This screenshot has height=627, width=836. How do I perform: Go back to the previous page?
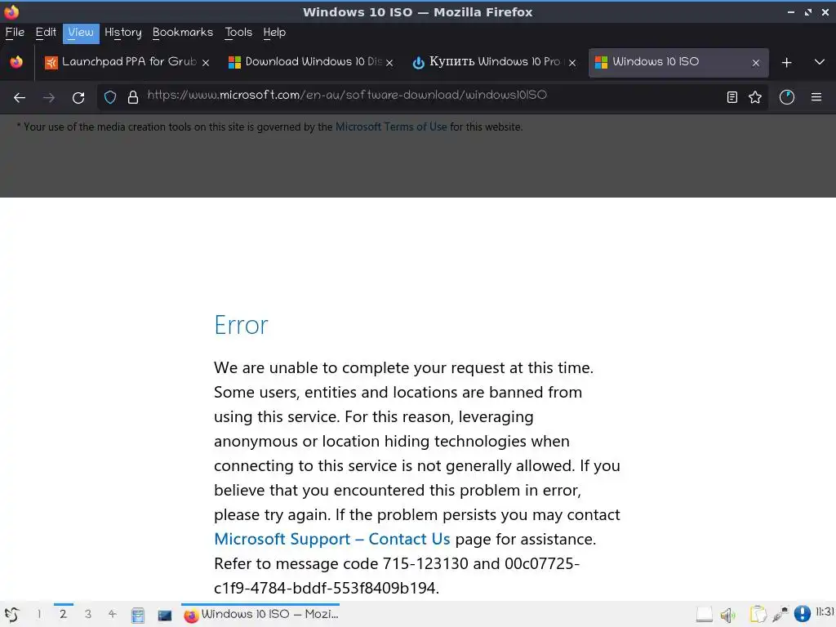click(20, 98)
